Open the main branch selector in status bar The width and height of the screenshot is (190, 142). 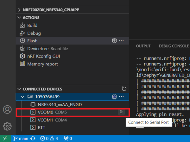[x=21, y=139]
